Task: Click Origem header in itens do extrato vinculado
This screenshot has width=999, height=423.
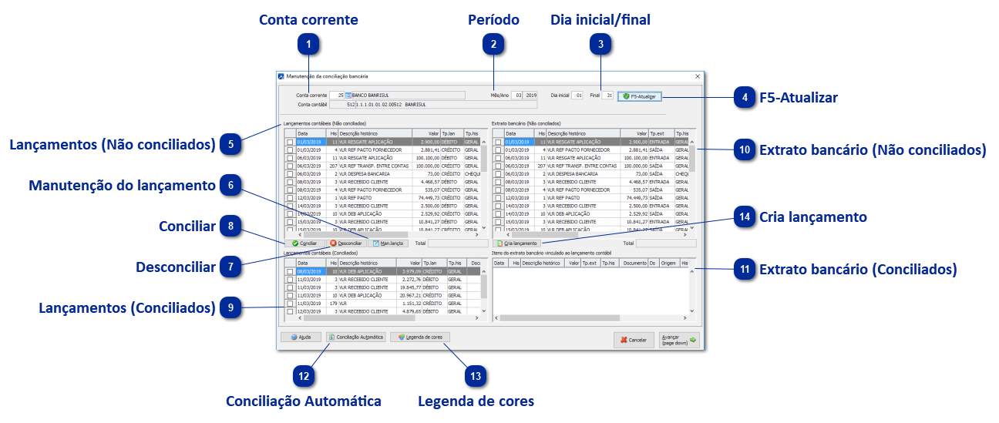Action: tap(670, 263)
